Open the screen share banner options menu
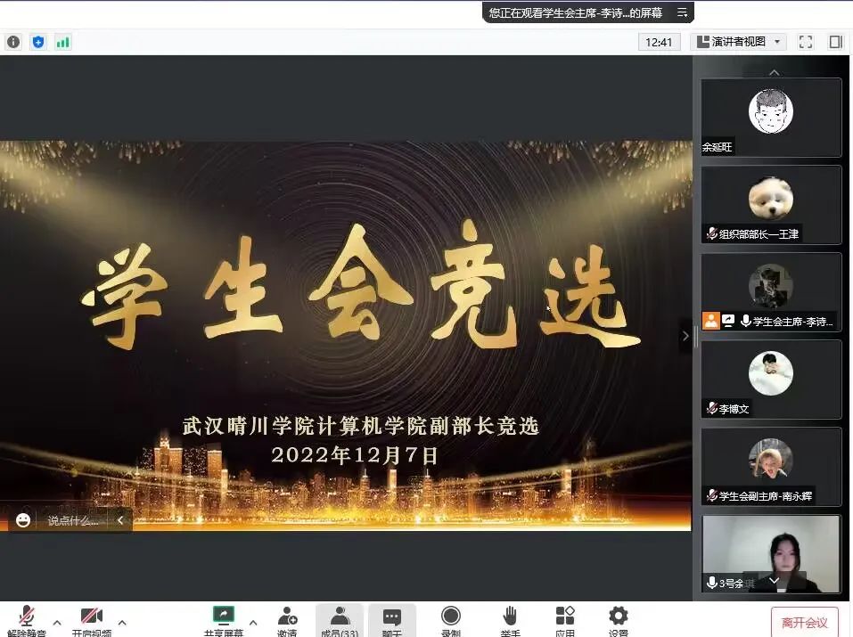 (682, 12)
